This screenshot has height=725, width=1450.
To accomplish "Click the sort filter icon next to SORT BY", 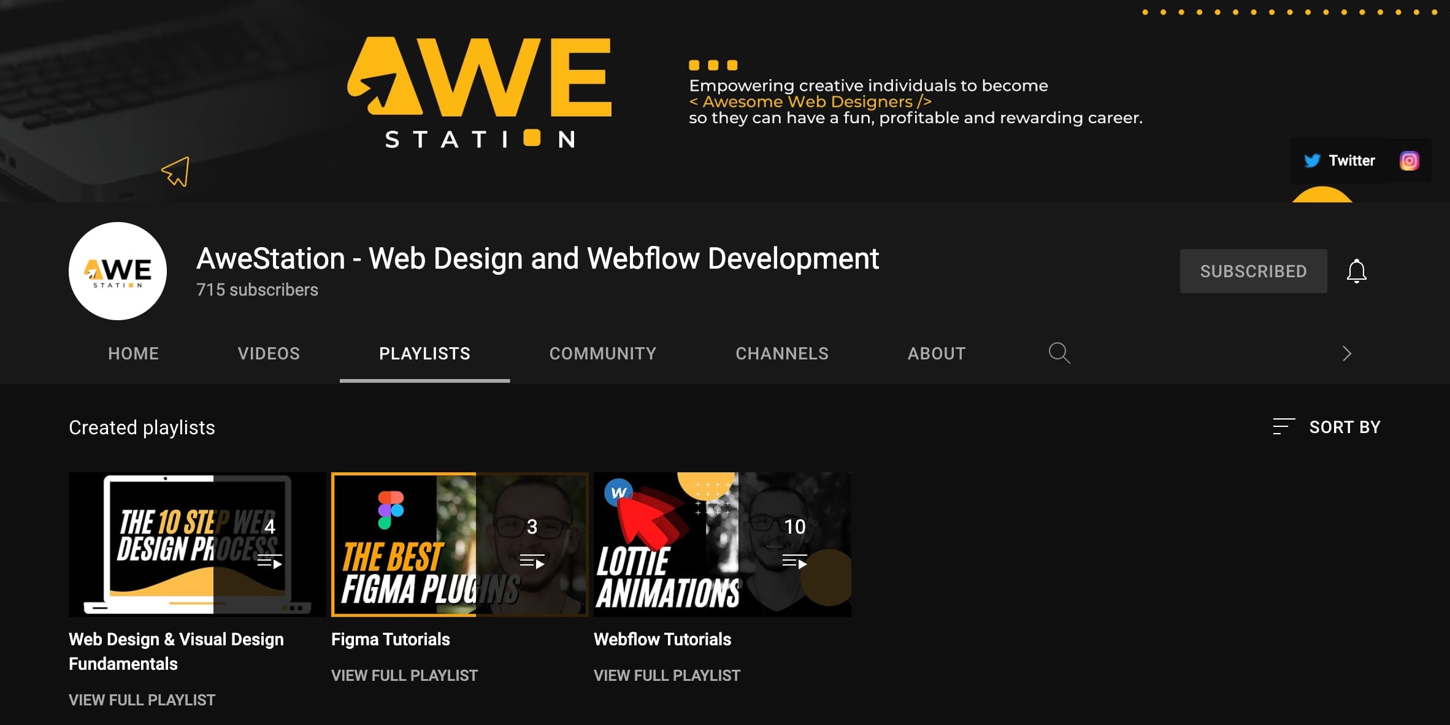I will 1283,427.
